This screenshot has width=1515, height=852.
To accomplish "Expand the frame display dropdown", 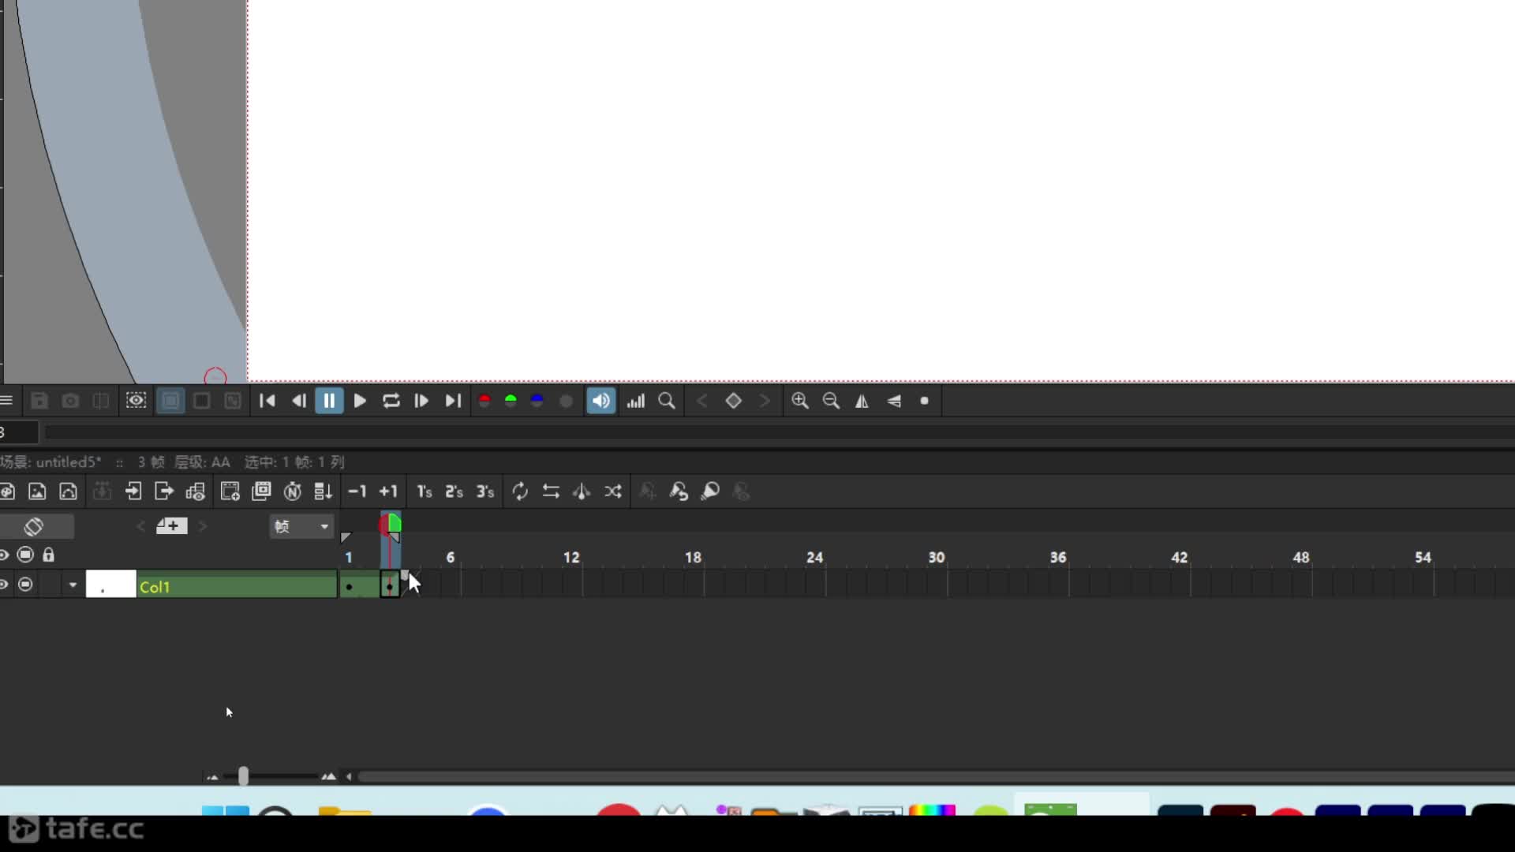I will point(300,526).
